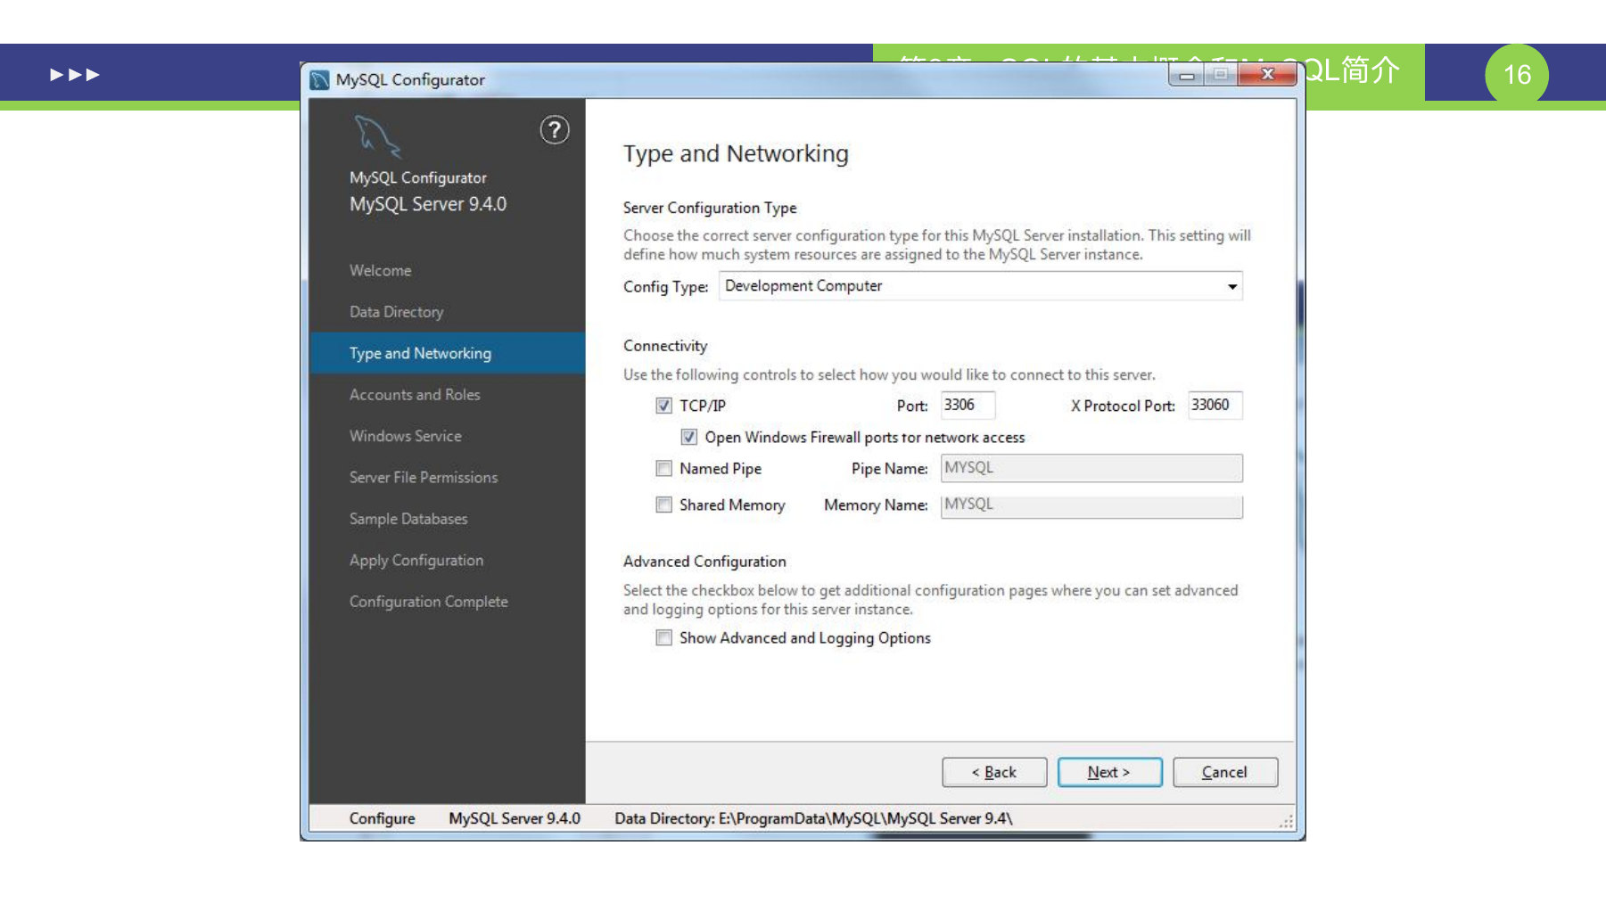Check Show Advanced and Logging Options
Screen dimensions: 1606x903
coord(663,637)
